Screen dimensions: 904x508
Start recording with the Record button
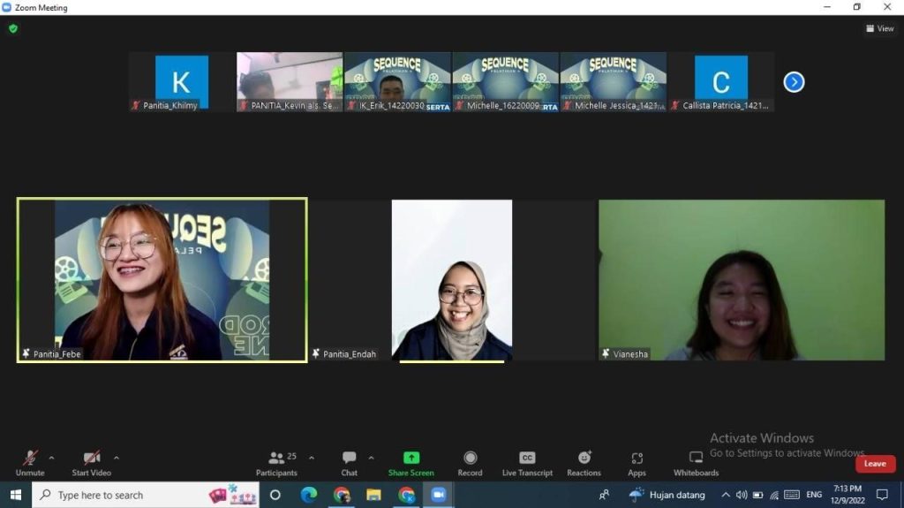point(470,464)
